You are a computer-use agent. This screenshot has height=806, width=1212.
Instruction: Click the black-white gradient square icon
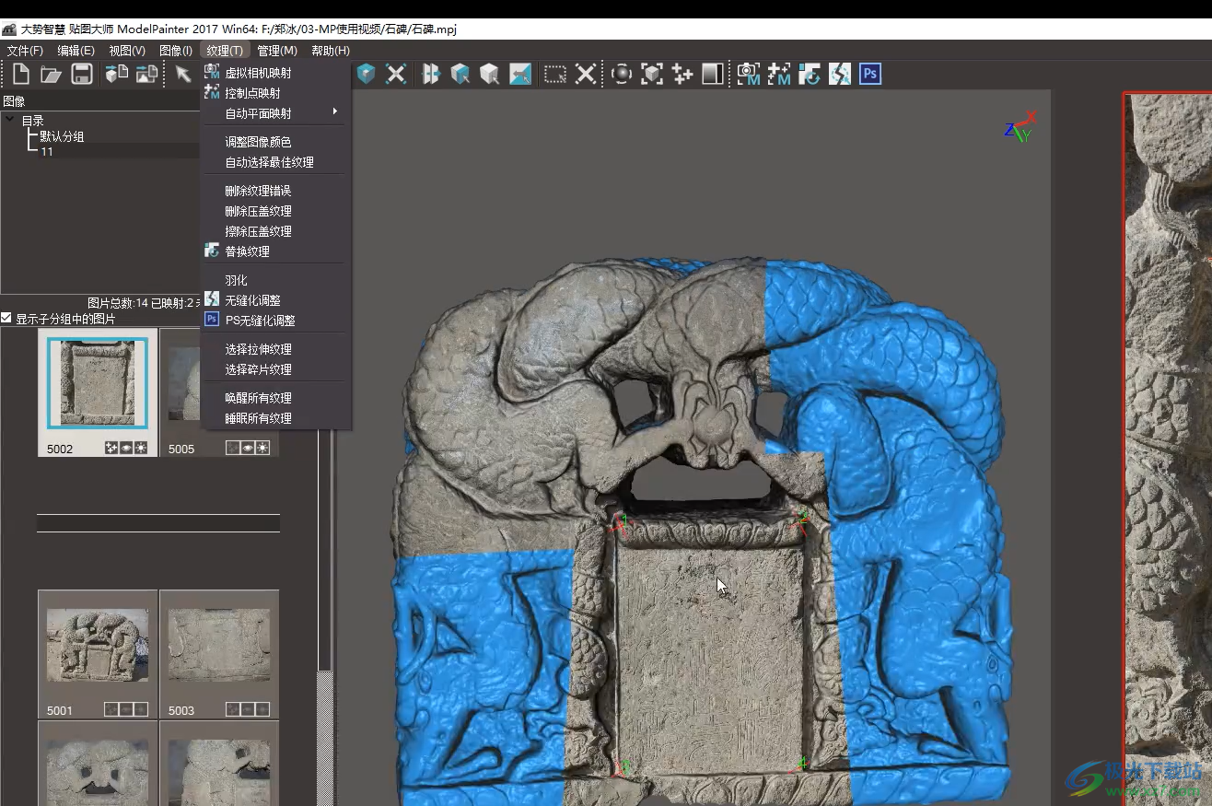713,74
